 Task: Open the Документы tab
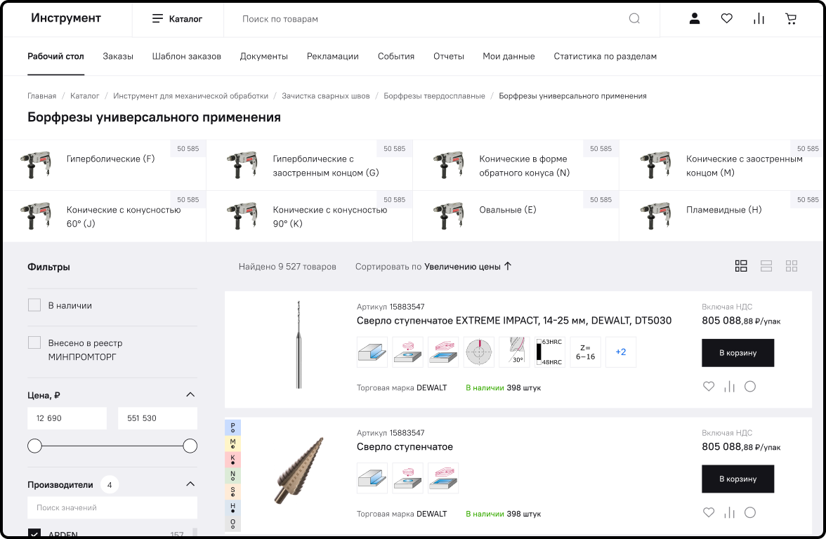point(264,56)
